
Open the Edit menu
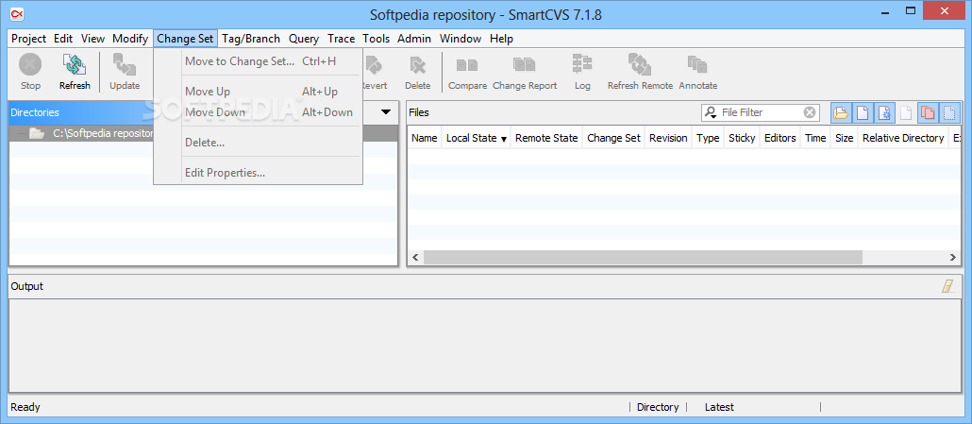[x=63, y=39]
